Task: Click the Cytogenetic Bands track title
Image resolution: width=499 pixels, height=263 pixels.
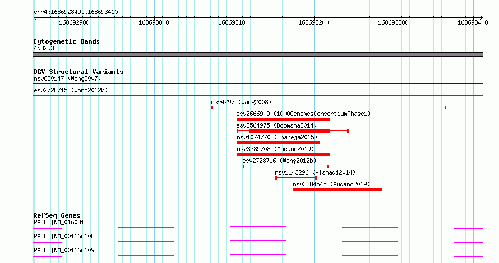Action: coord(67,41)
